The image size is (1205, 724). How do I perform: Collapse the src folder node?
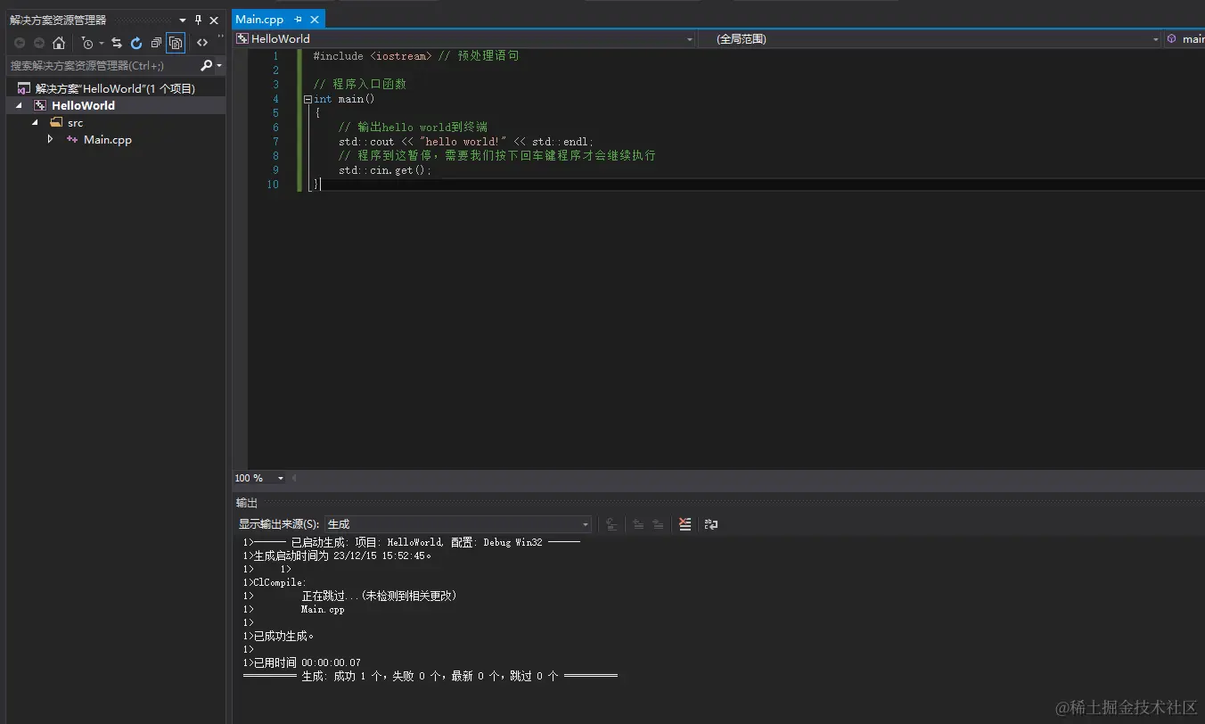[x=36, y=122]
